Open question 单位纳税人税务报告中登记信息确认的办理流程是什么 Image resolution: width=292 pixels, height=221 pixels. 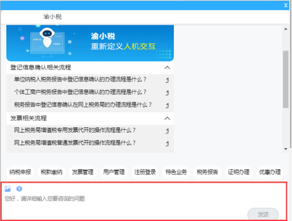tap(80, 79)
